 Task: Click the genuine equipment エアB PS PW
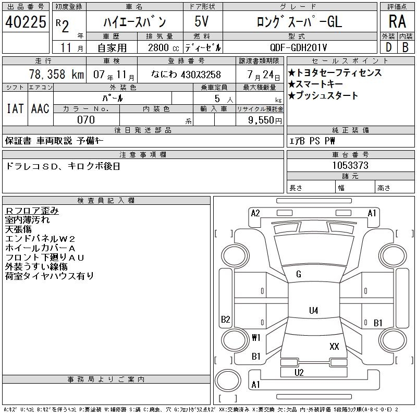312,141
